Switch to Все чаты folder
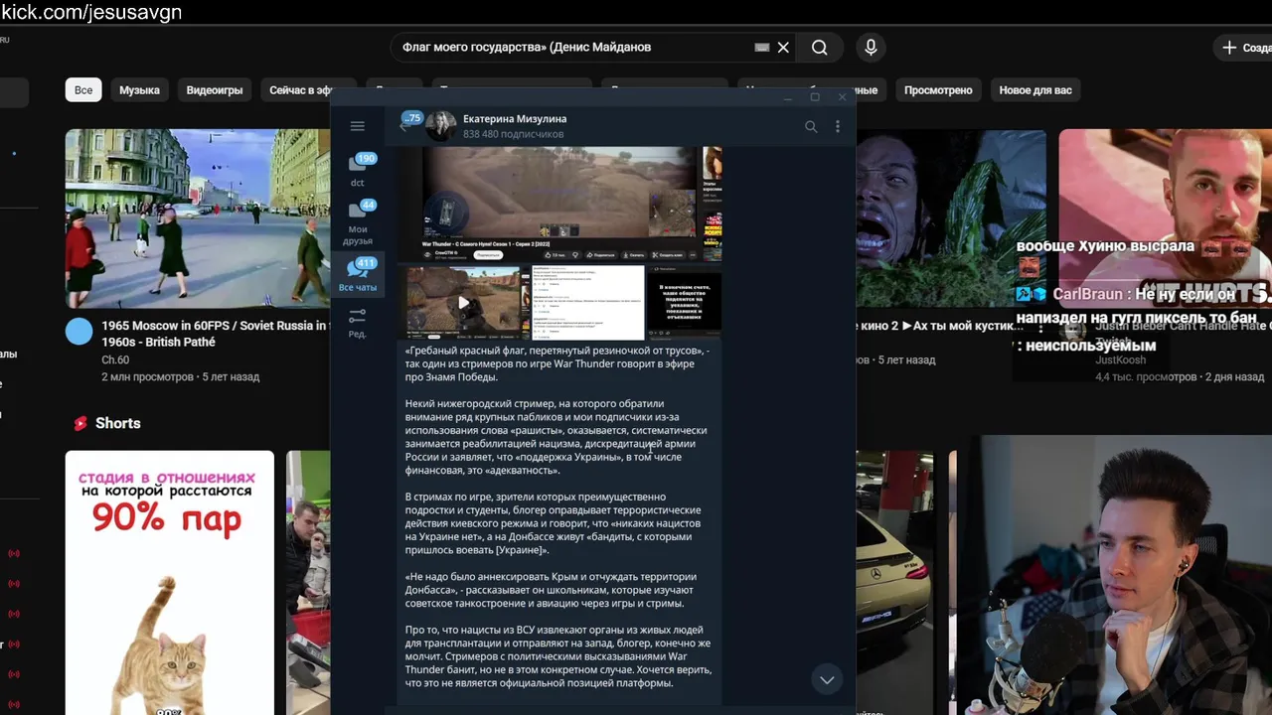 point(358,274)
